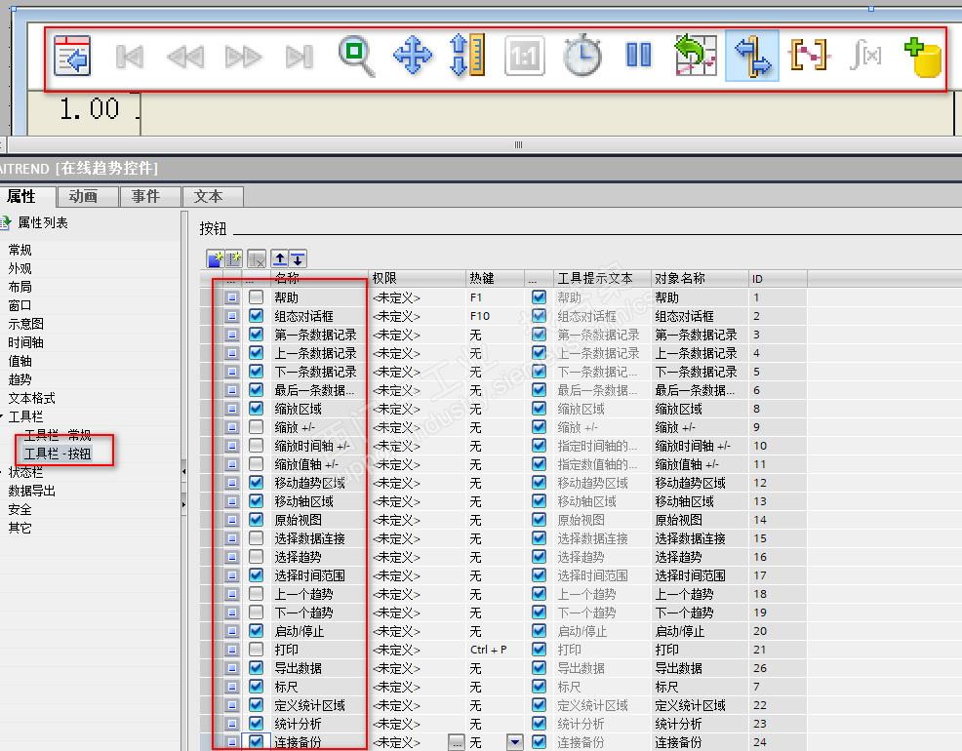Toggle tooltip checkbox for 启动/停止 row
The height and width of the screenshot is (751, 962).
click(x=539, y=631)
